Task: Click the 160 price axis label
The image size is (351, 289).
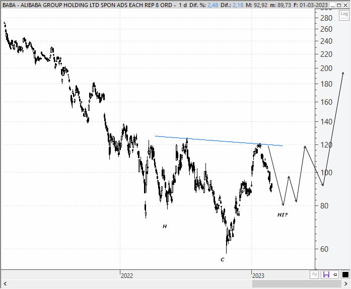Action: point(326,102)
